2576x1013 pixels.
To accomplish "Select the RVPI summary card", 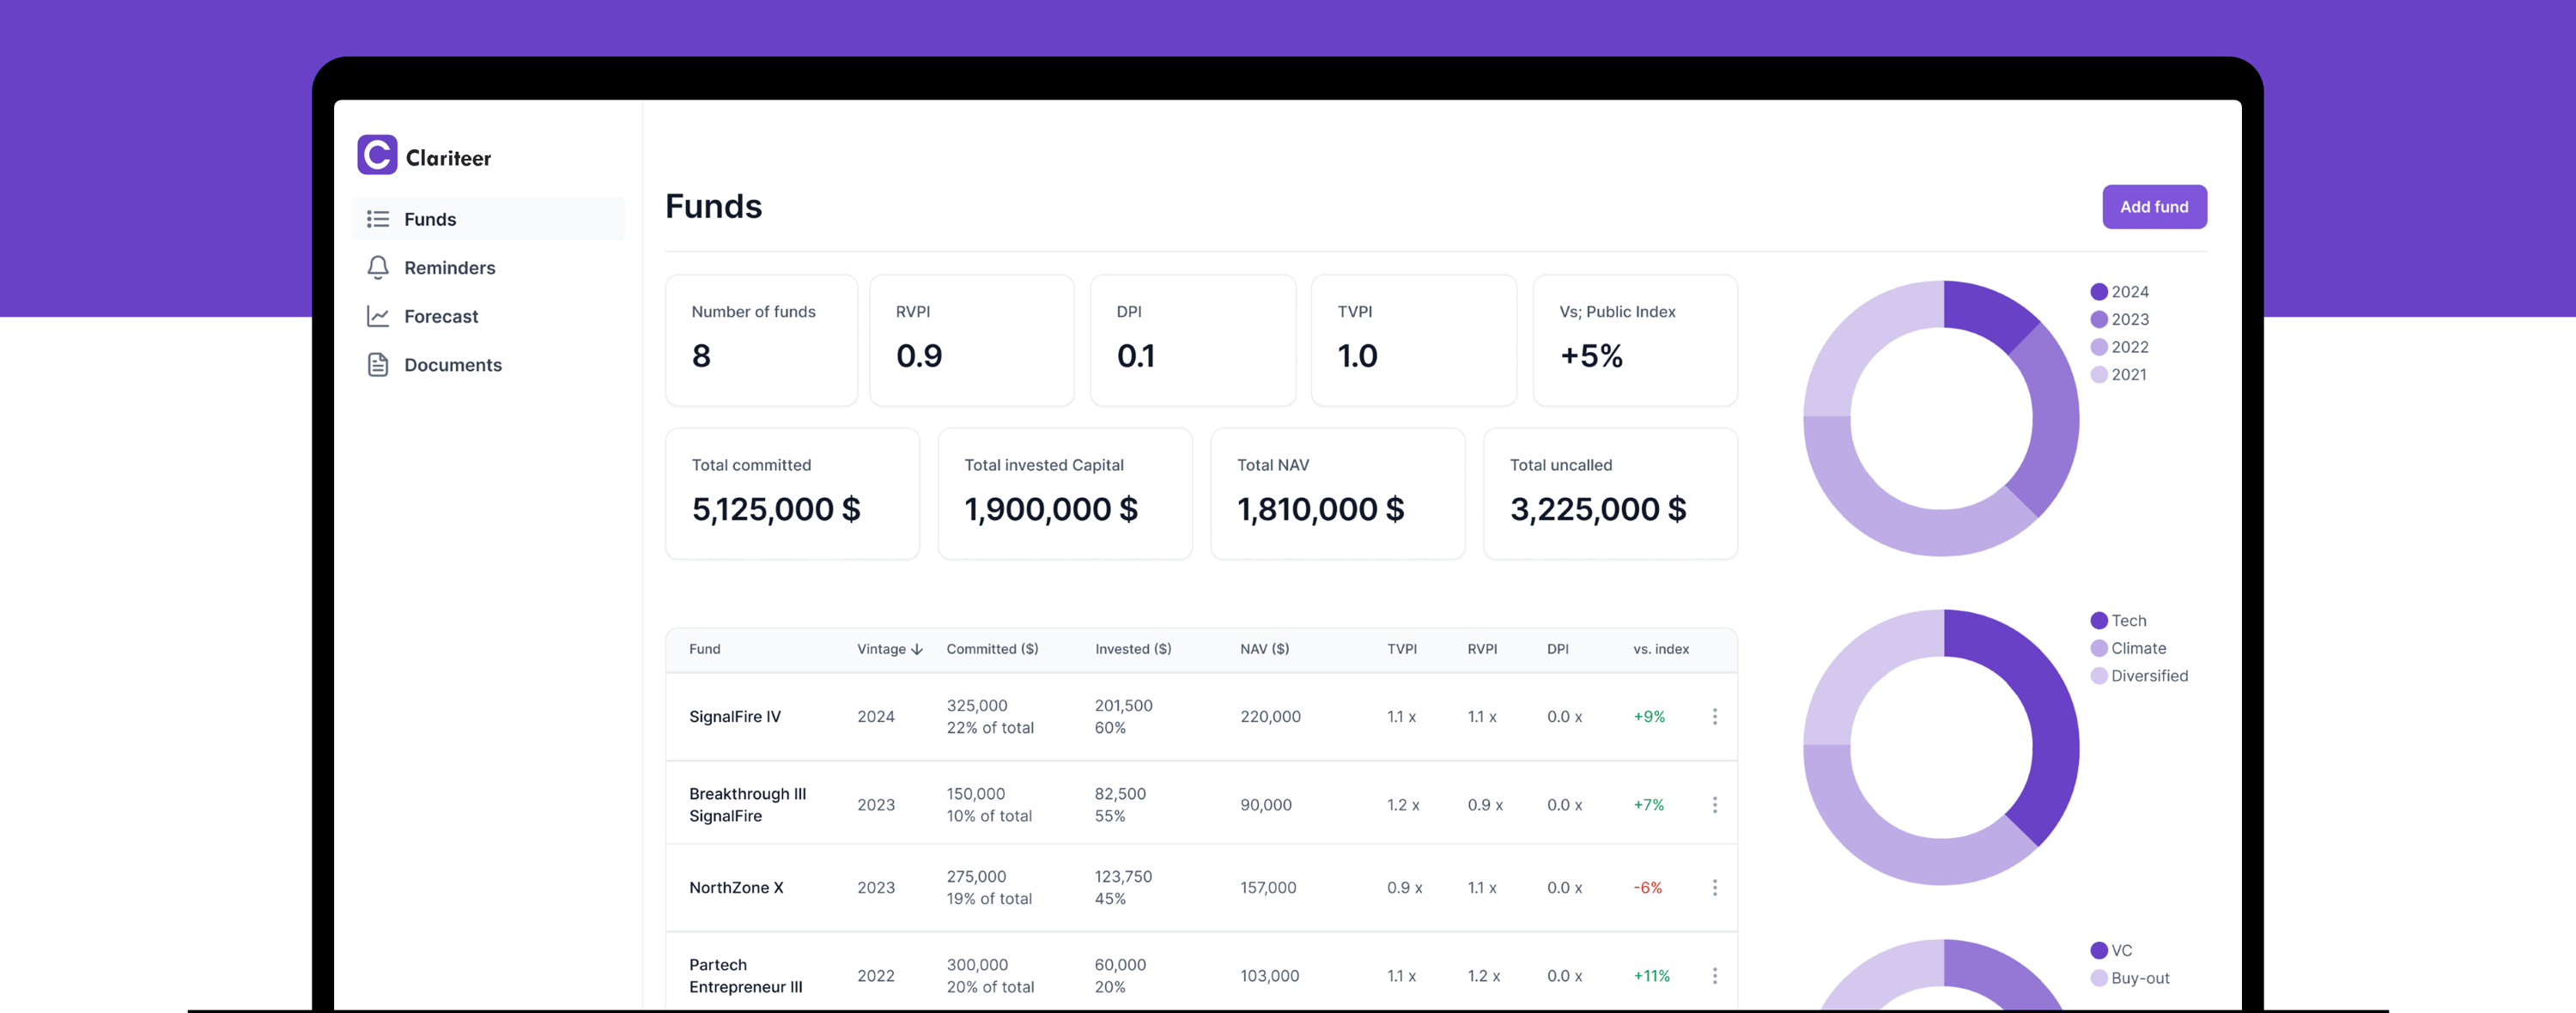I will point(972,341).
